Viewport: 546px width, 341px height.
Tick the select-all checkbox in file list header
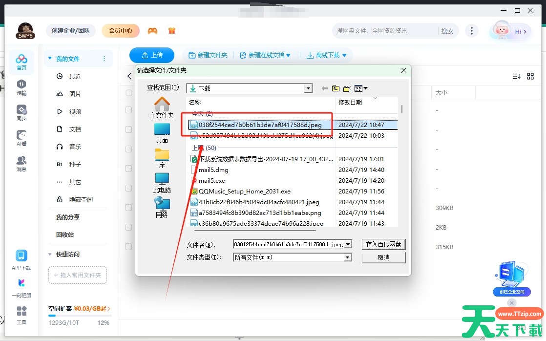129,93
